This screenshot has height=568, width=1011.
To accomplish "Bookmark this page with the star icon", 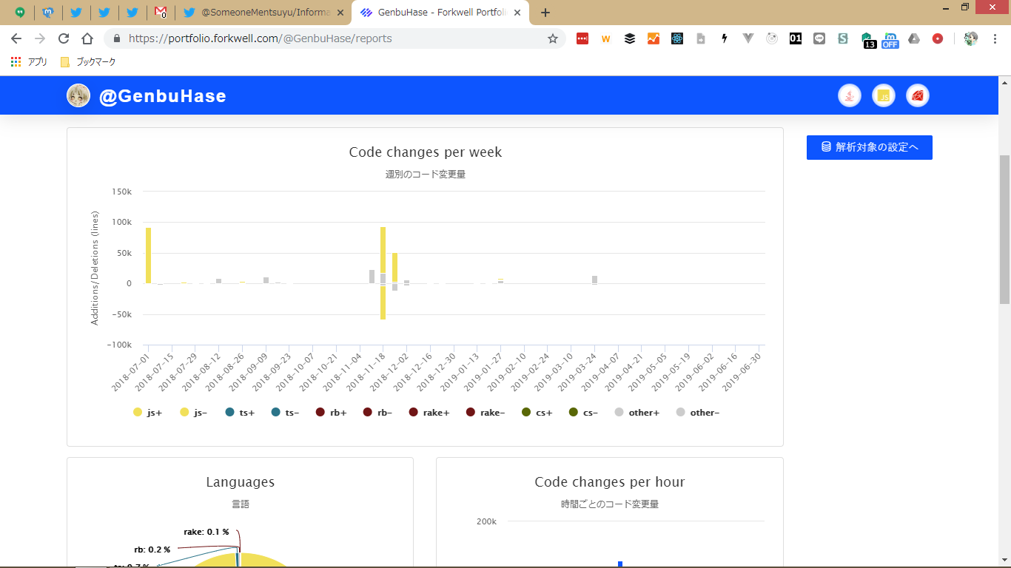I will click(x=553, y=38).
